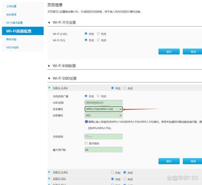Collapse the SSID1 (2.4G) arrow
Viewport: 202px width, 185px height.
tap(49, 88)
